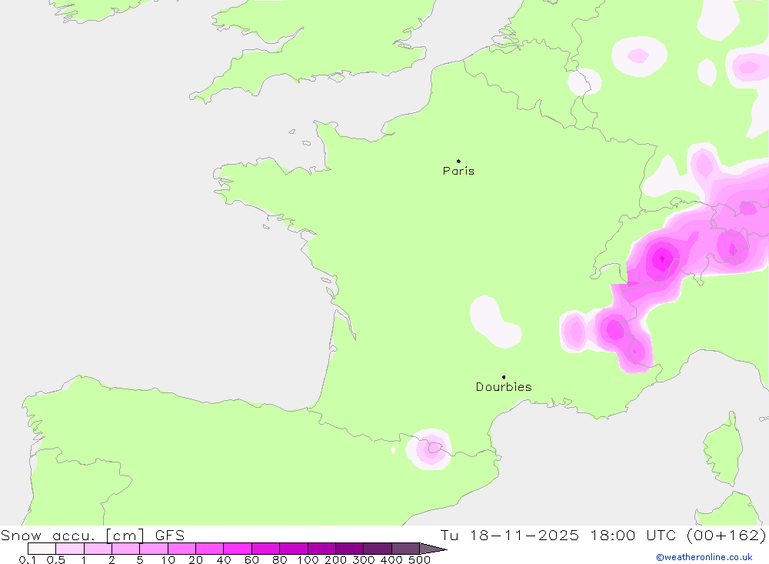This screenshot has width=769, height=564.
Task: Click legend value '80'
Action: tap(280, 559)
